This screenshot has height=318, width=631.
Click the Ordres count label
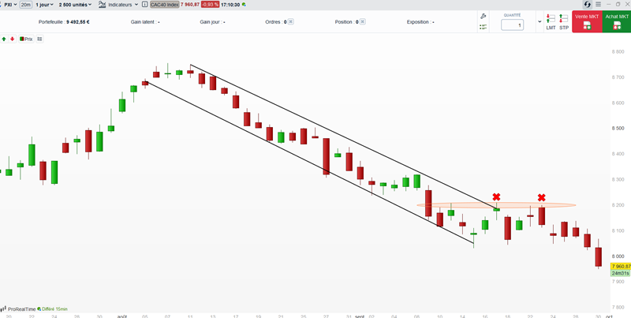click(275, 22)
